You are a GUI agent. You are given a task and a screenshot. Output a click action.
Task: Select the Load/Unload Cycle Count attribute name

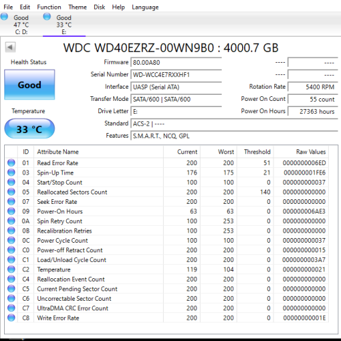(72, 260)
